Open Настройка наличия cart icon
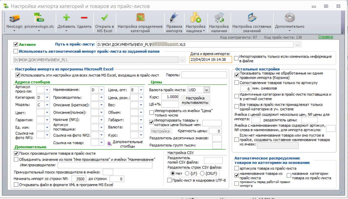This screenshot has height=199, width=348. (219, 18)
